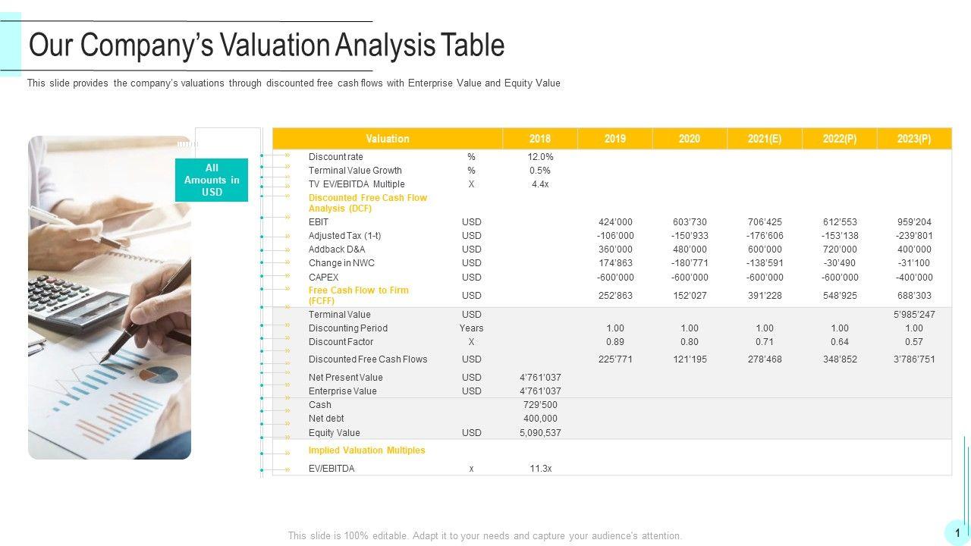Click the chevron bullet beside CAPEX
The width and height of the screenshot is (971, 546).
click(288, 276)
